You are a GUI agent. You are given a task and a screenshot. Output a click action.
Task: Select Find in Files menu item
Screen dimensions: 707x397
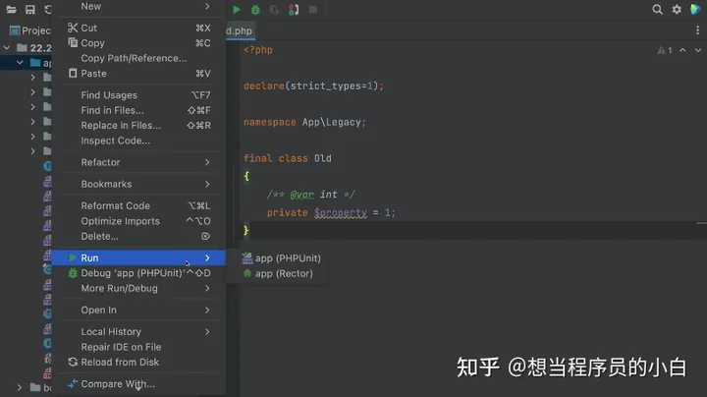coord(138,110)
